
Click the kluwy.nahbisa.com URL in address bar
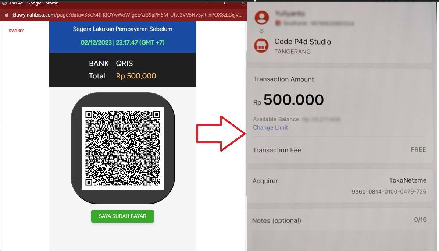(x=127, y=15)
